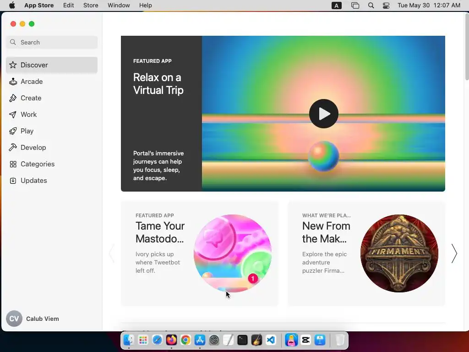Show next featured stories with right chevron
The image size is (469, 352).
[x=454, y=253]
